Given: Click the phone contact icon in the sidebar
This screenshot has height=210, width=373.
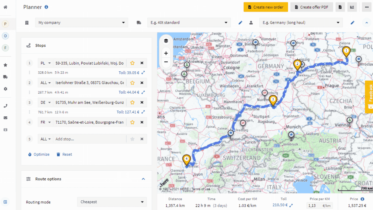Looking at the screenshot, I should coord(5,106).
